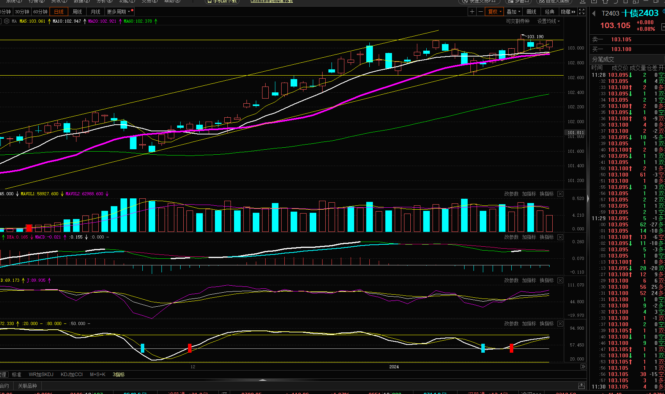Image resolution: width=665 pixels, height=394 pixels.
Task: Open the 设置均线 dropdown
Action: pyautogui.click(x=548, y=21)
